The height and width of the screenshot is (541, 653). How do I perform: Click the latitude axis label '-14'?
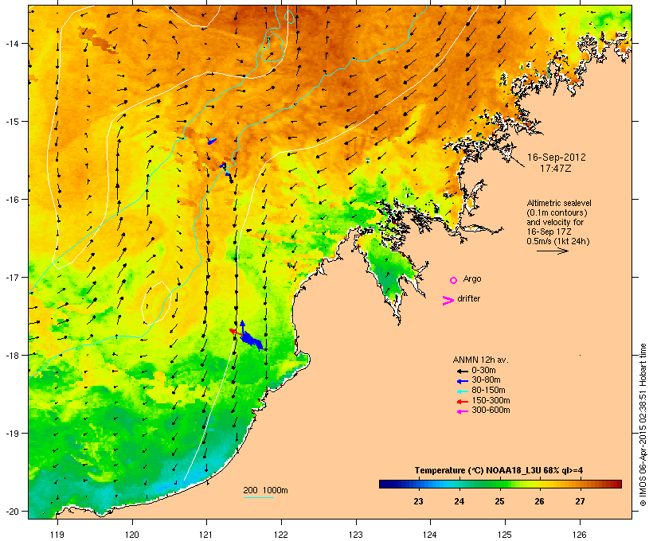[11, 43]
